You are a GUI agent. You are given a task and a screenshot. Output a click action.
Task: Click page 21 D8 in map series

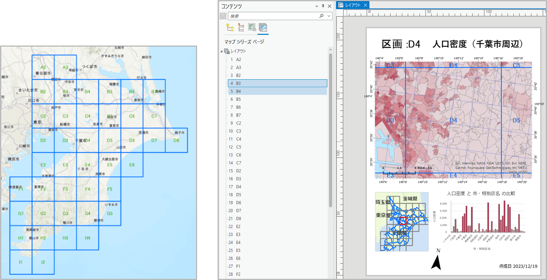(238, 219)
